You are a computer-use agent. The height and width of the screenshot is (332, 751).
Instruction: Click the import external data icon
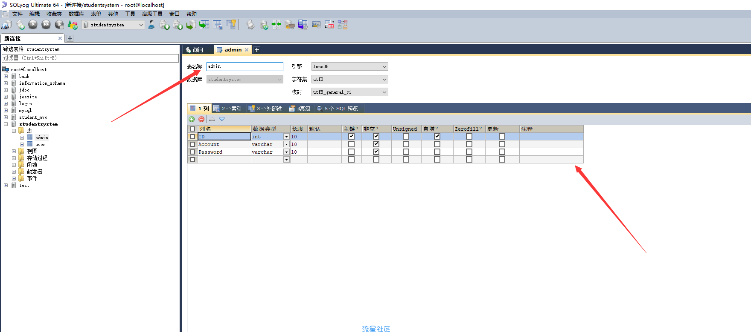click(164, 25)
